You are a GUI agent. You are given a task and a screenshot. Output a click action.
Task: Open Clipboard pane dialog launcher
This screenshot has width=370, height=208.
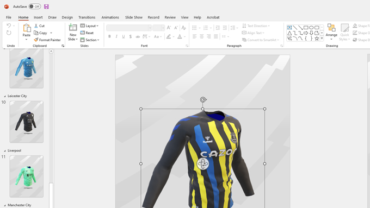63,46
